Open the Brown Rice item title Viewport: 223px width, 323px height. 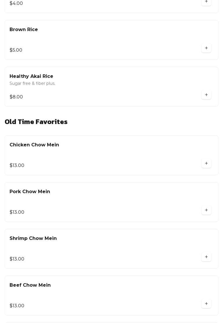[24, 29]
